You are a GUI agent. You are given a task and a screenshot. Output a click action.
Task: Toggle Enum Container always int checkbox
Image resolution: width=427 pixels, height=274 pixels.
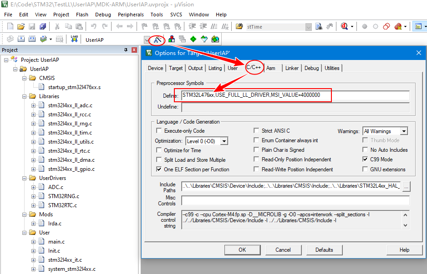point(256,140)
